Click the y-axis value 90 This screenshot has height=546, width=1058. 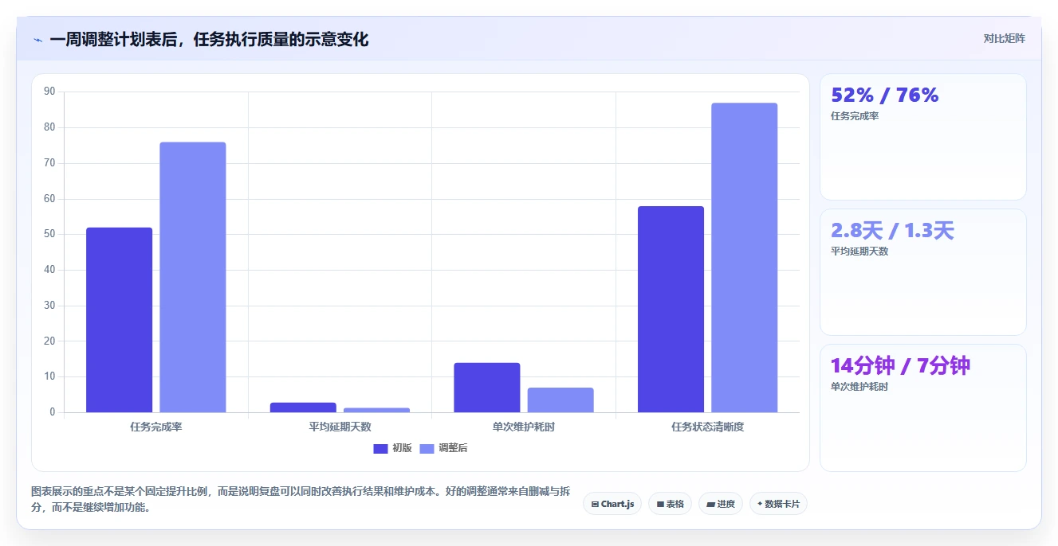pyautogui.click(x=49, y=92)
